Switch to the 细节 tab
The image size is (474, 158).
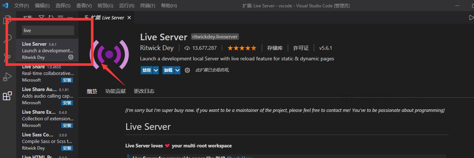(92, 91)
